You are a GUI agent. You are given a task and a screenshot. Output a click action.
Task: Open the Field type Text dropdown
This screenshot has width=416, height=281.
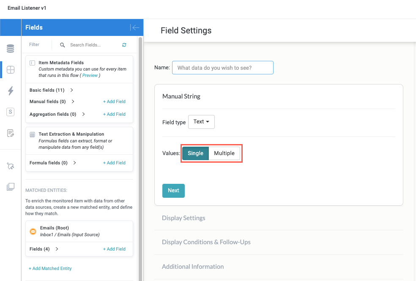pyautogui.click(x=201, y=122)
